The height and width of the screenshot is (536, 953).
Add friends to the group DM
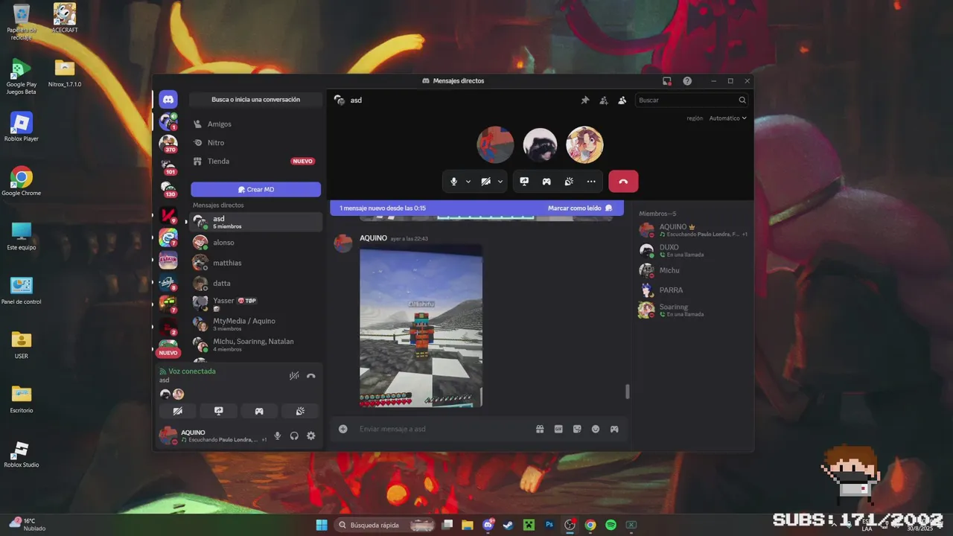(x=604, y=100)
